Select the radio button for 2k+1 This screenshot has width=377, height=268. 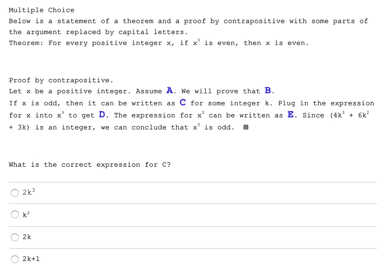pos(15,259)
